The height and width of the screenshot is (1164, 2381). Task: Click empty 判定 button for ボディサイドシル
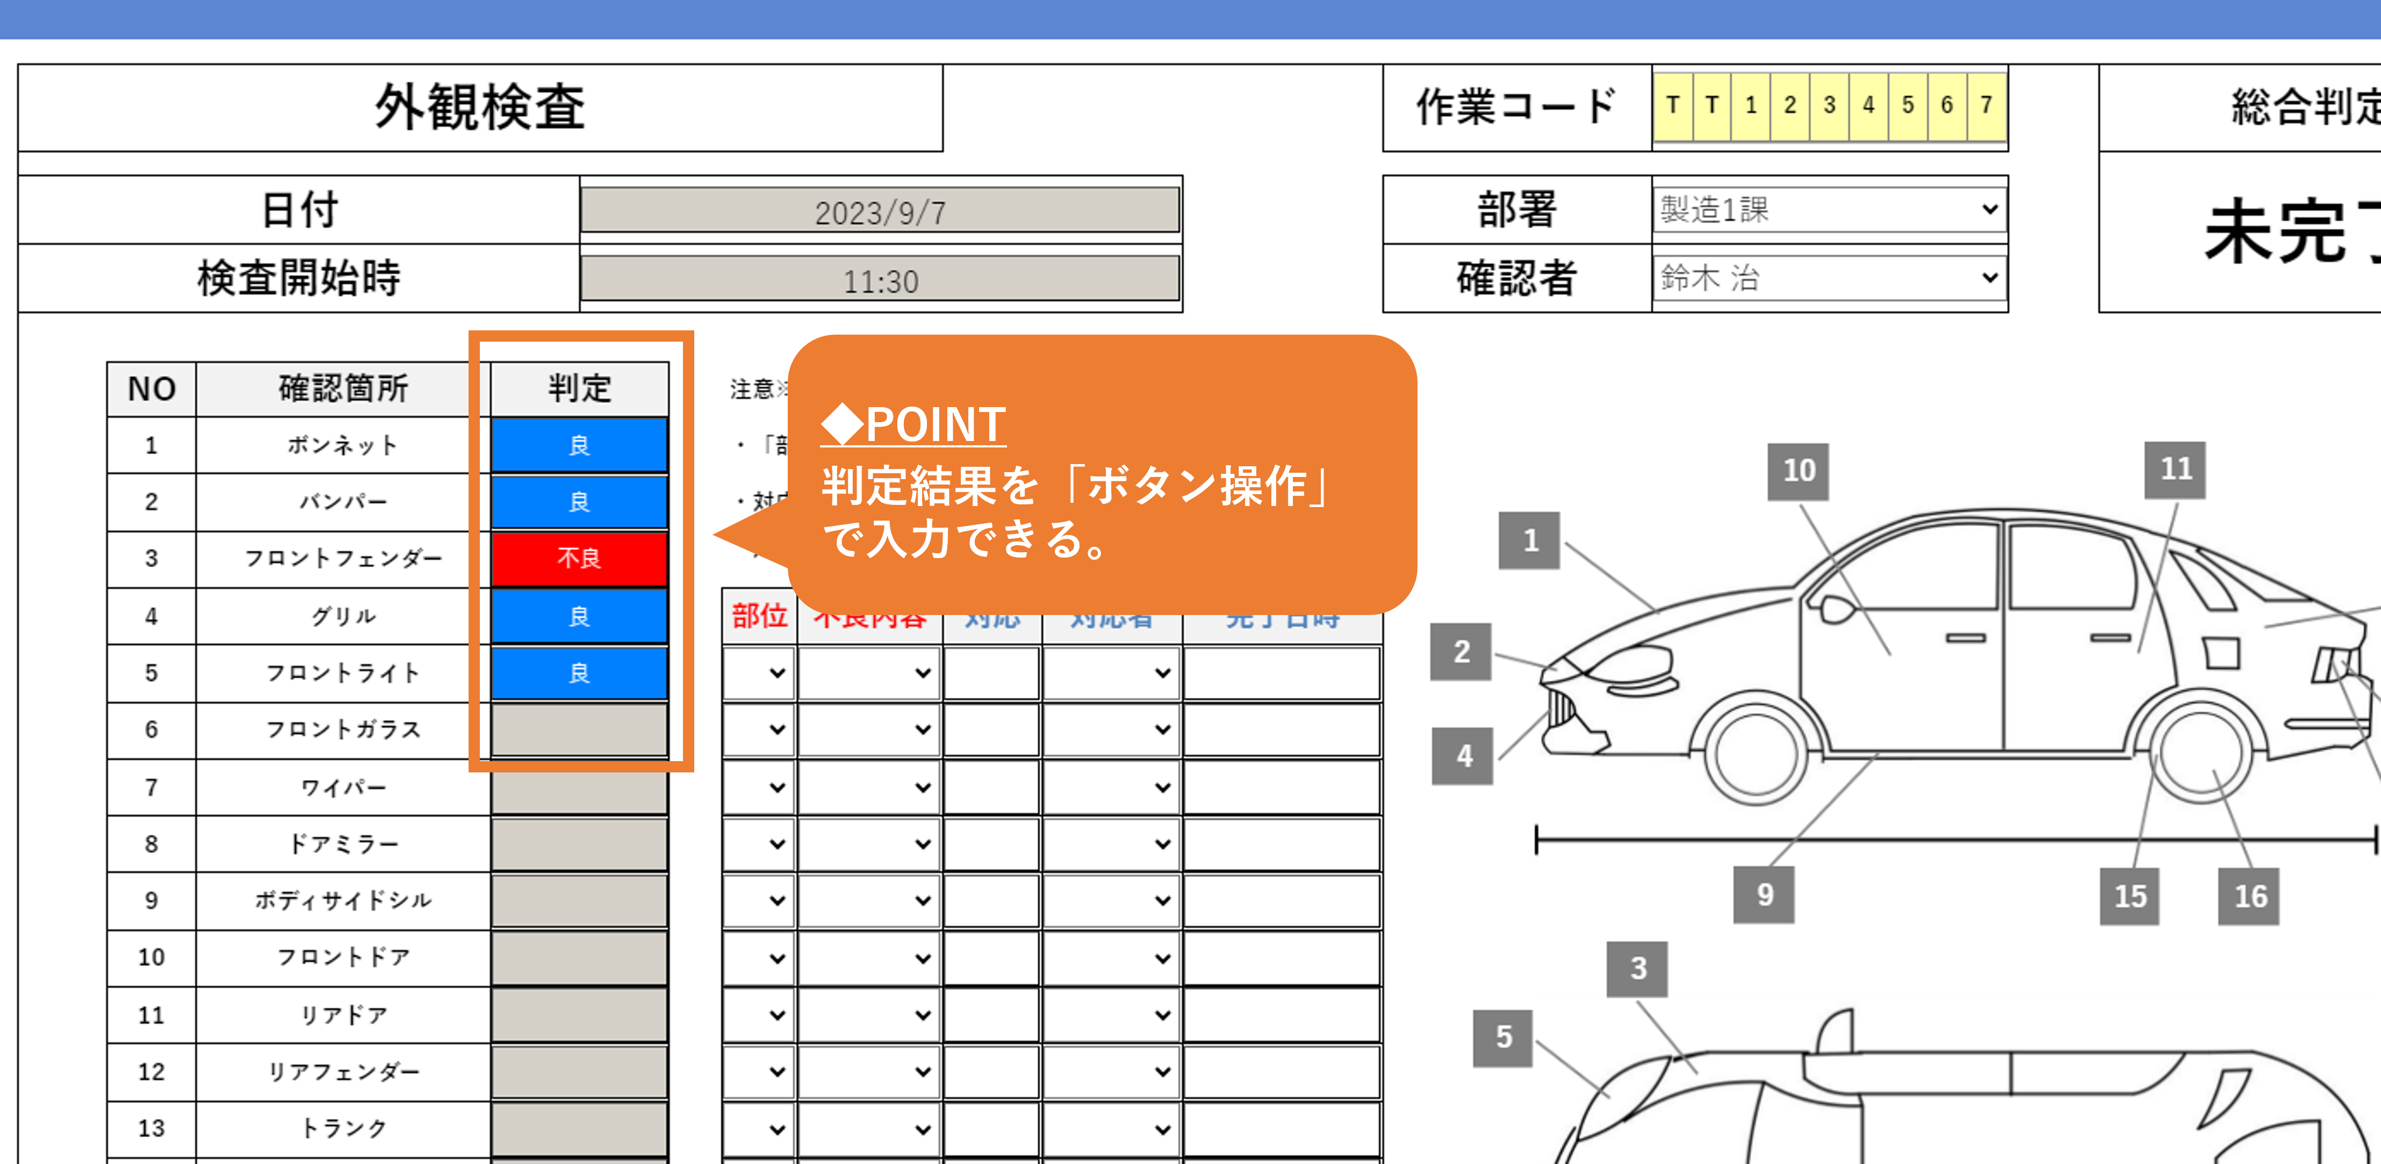580,901
